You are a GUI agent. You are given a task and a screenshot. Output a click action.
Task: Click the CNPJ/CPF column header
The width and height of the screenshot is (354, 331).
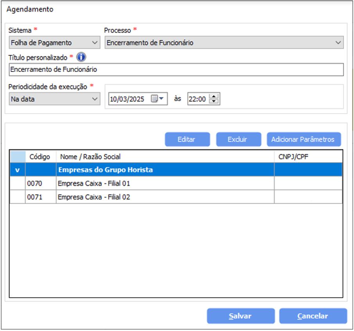tap(308, 156)
